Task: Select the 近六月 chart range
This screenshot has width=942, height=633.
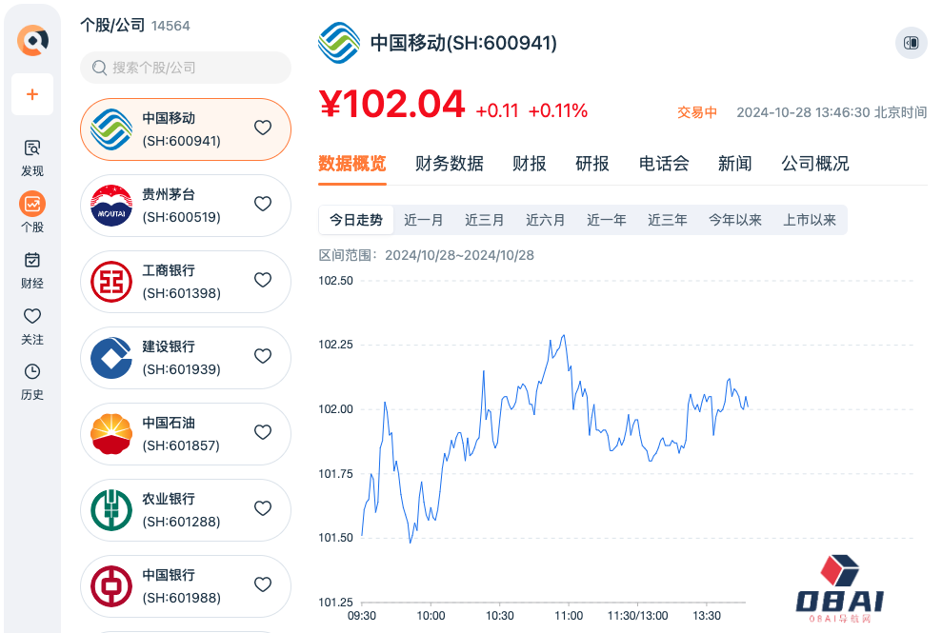Action: click(x=546, y=220)
